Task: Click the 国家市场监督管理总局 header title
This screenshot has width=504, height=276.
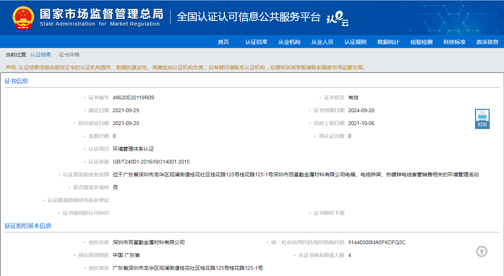Action: coord(101,14)
